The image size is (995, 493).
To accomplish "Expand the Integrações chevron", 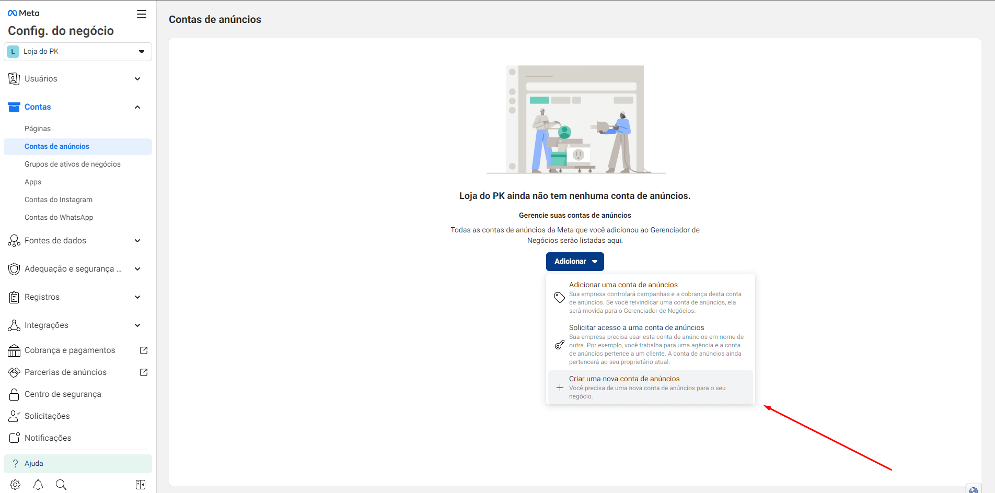I will tap(137, 325).
